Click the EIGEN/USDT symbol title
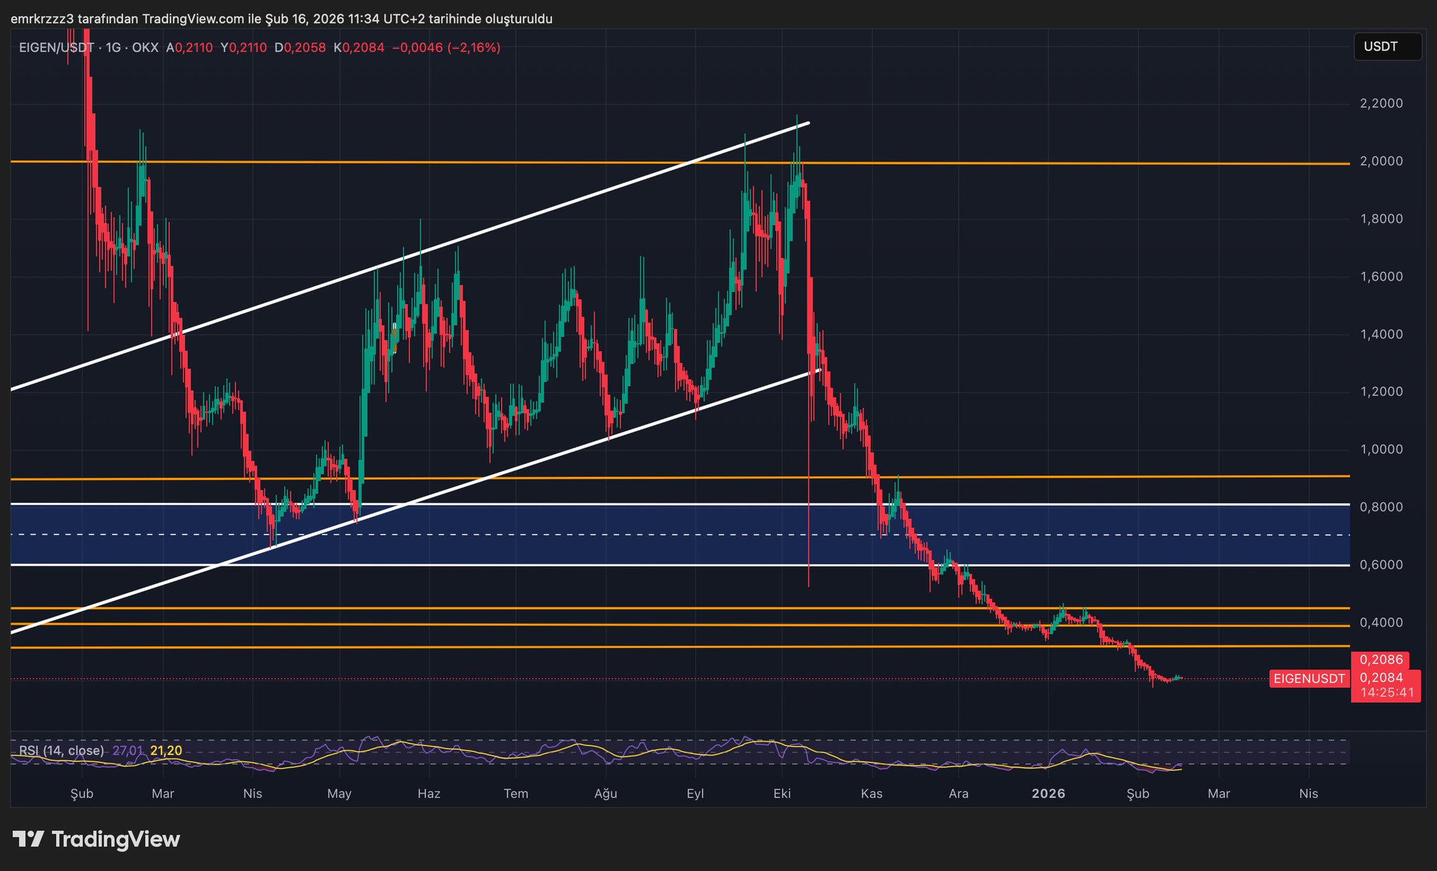 tap(56, 48)
